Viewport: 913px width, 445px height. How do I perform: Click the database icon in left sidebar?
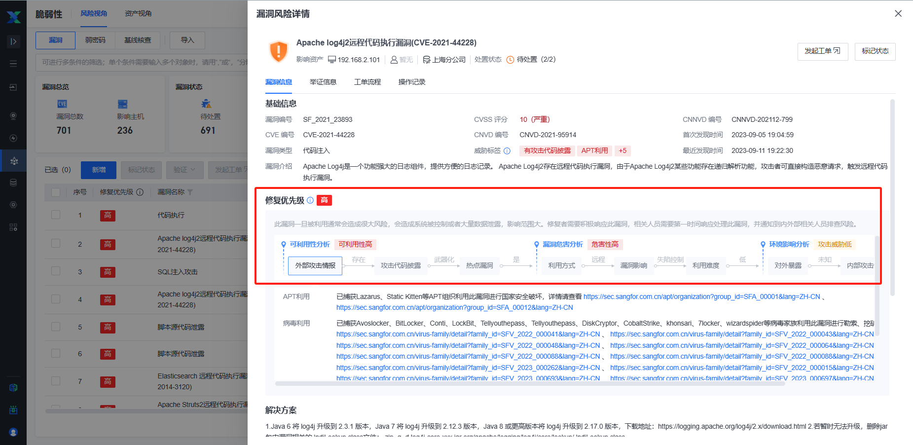13,183
